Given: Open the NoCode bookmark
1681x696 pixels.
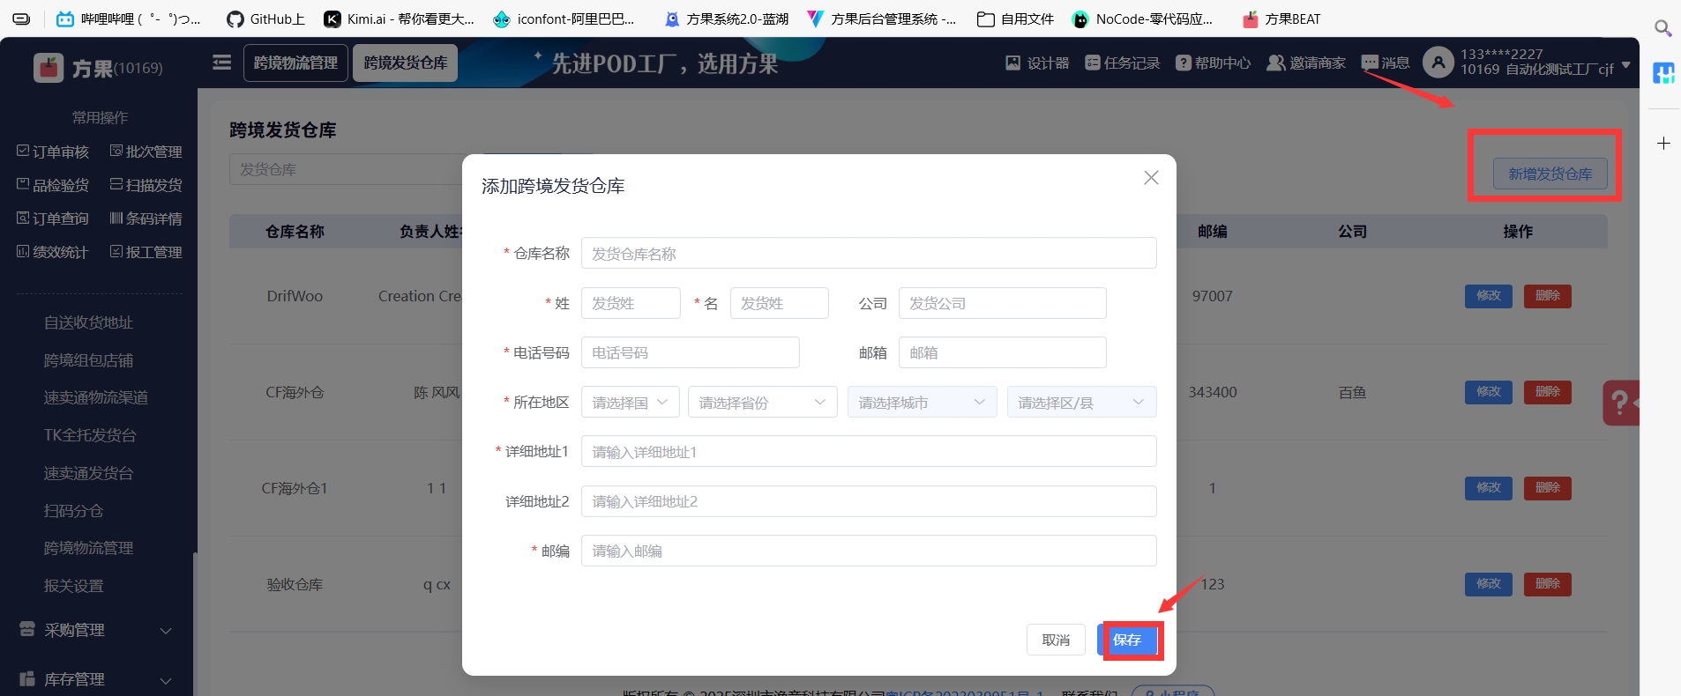Looking at the screenshot, I should [x=1142, y=19].
